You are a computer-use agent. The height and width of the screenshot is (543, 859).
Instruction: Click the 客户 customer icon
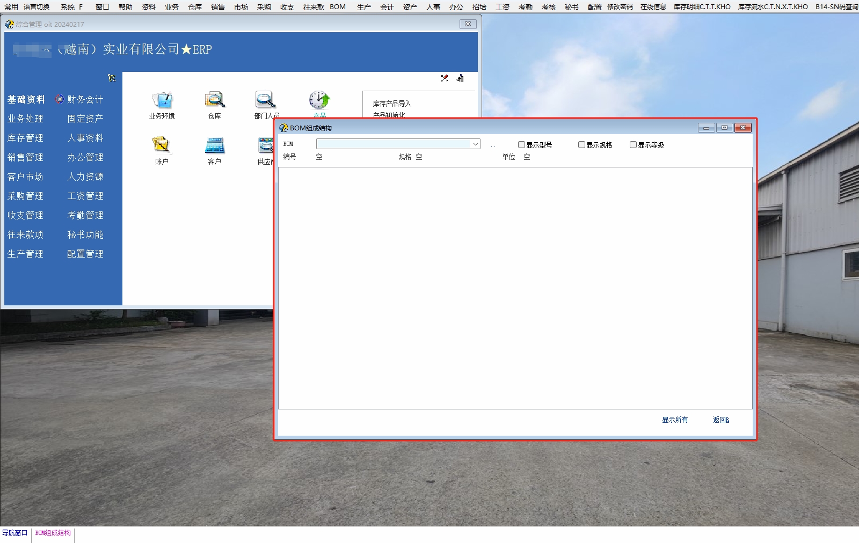[x=214, y=145]
